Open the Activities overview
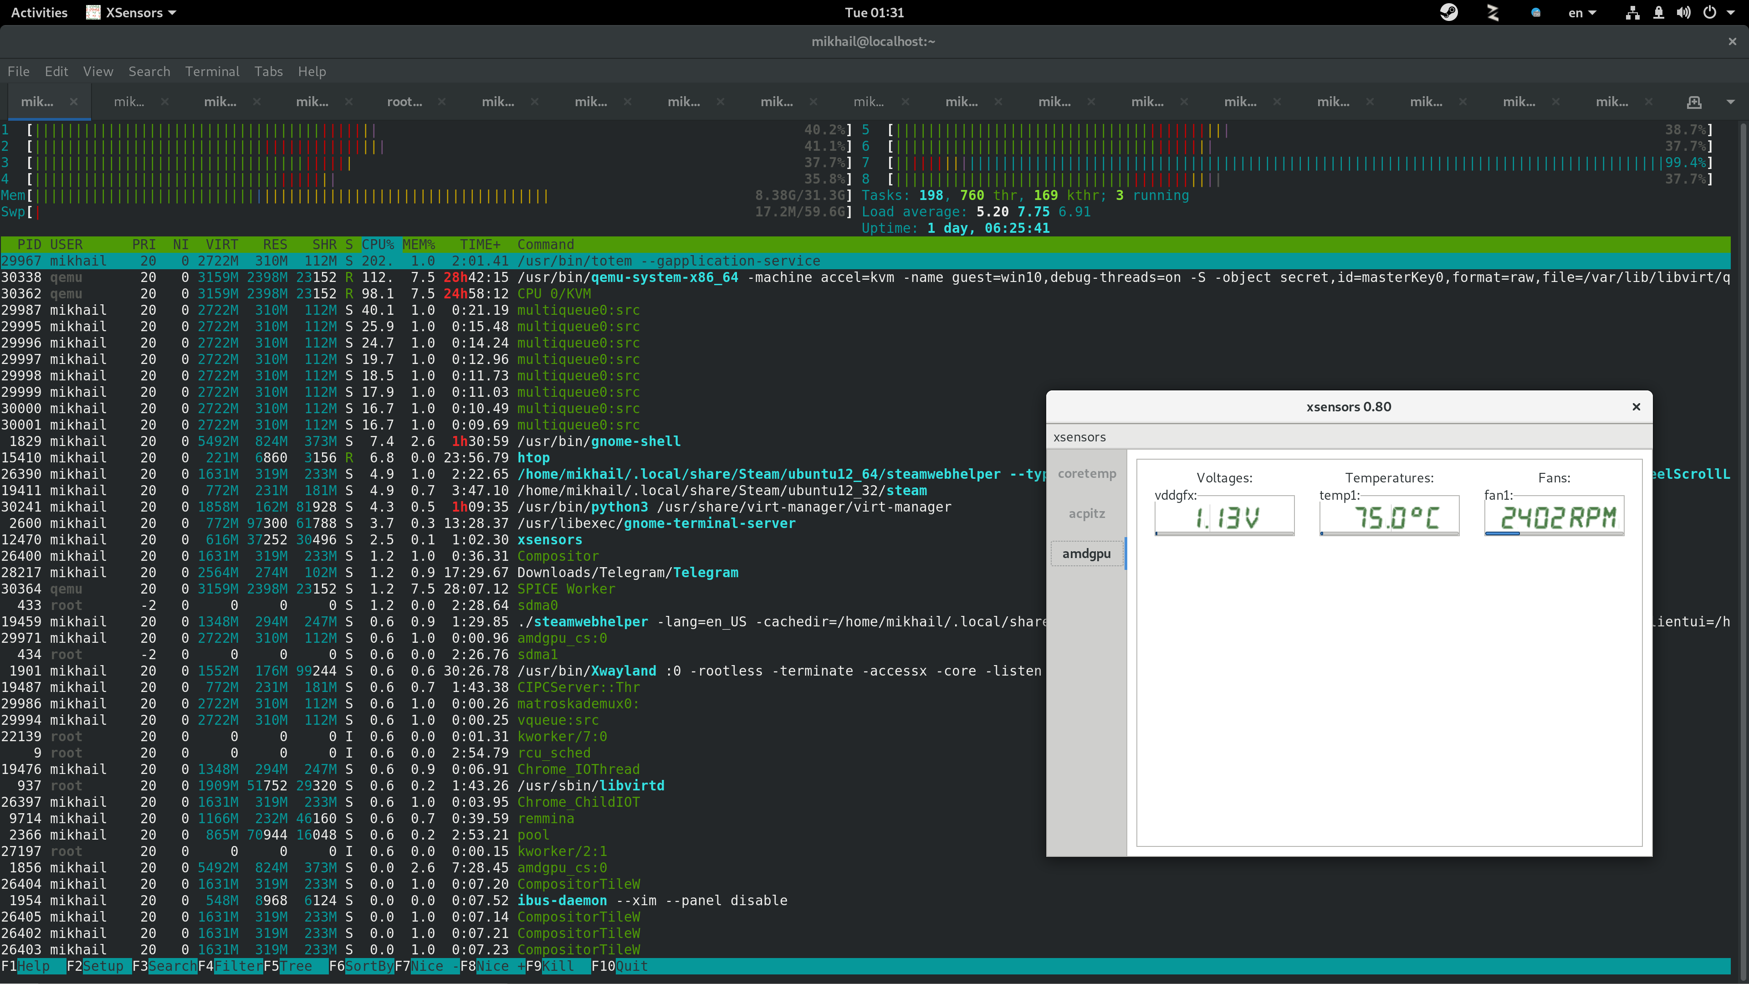Image resolution: width=1749 pixels, height=984 pixels. point(39,12)
